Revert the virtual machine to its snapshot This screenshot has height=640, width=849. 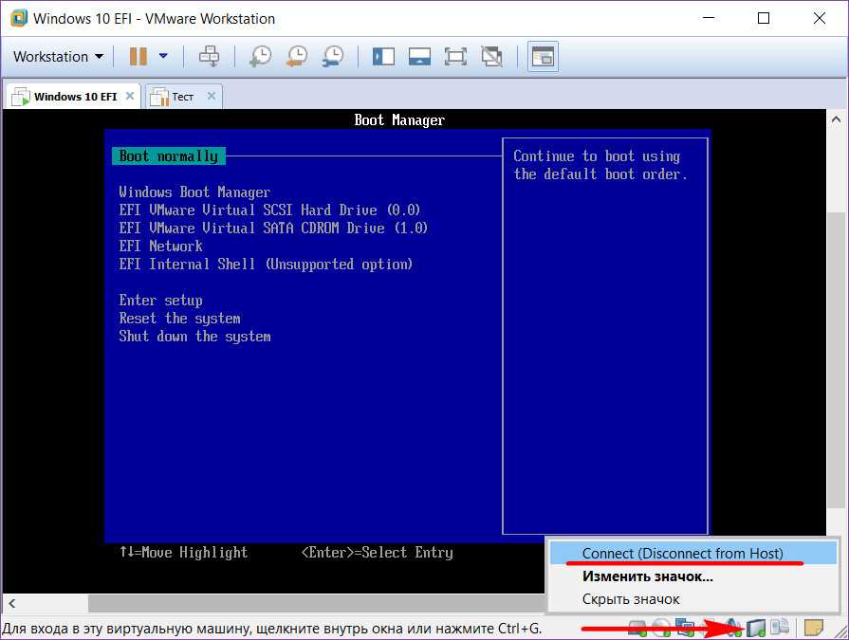tap(296, 57)
